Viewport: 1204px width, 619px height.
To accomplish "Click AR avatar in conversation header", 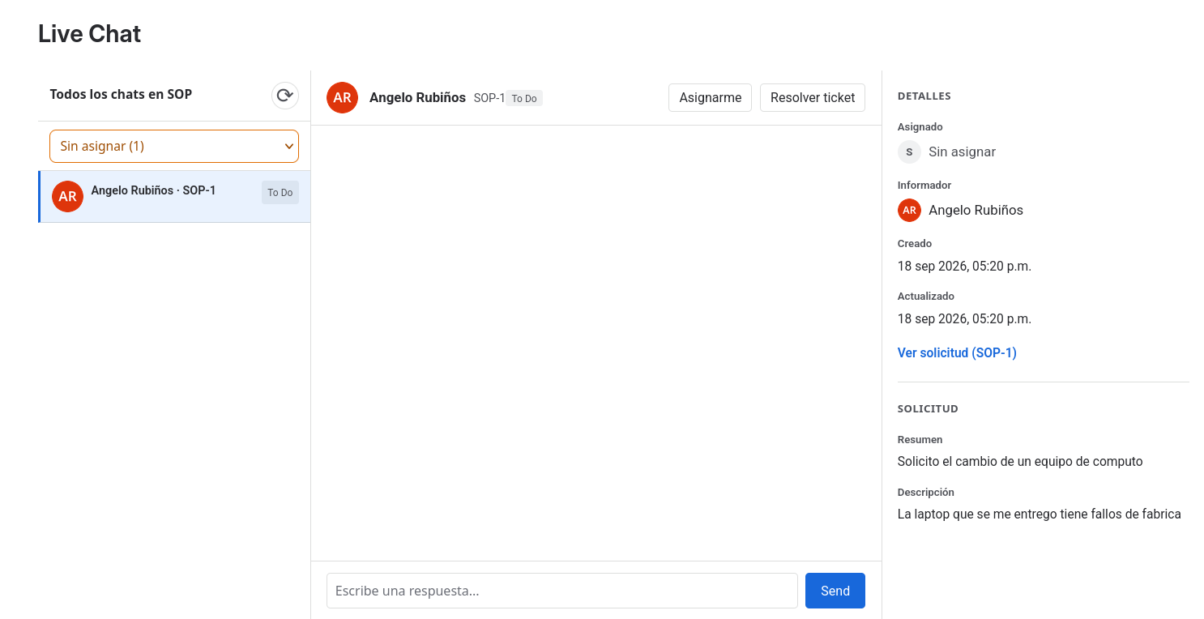I will coord(342,97).
